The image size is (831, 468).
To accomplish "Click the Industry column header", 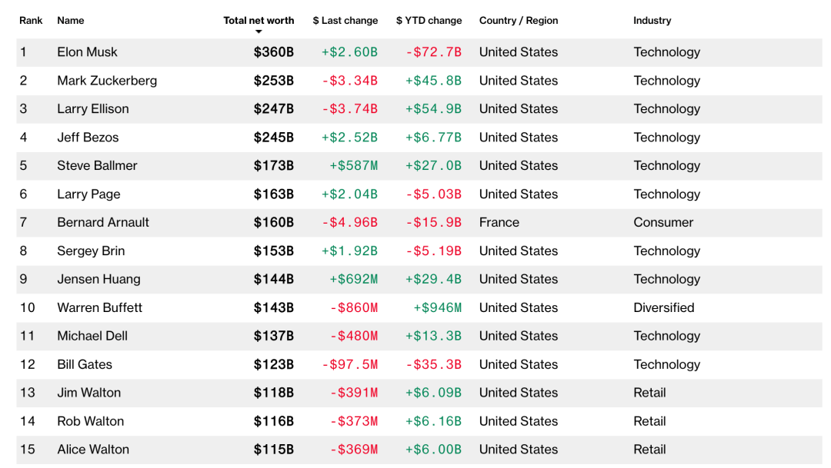I will [652, 21].
